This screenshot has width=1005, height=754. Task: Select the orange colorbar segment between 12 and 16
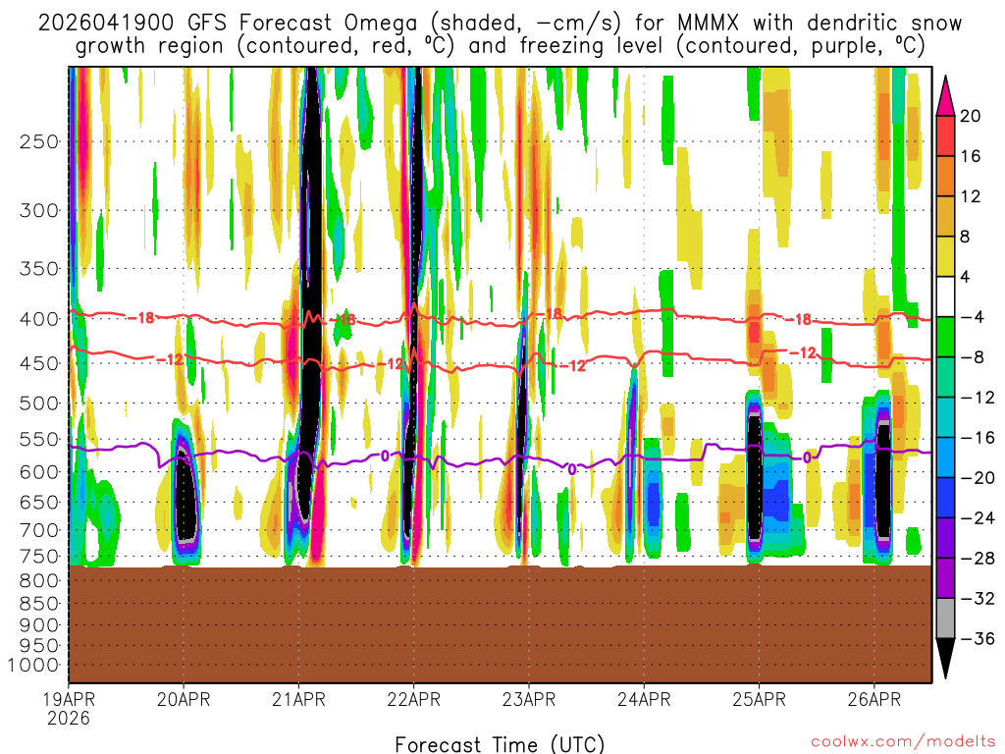946,176
